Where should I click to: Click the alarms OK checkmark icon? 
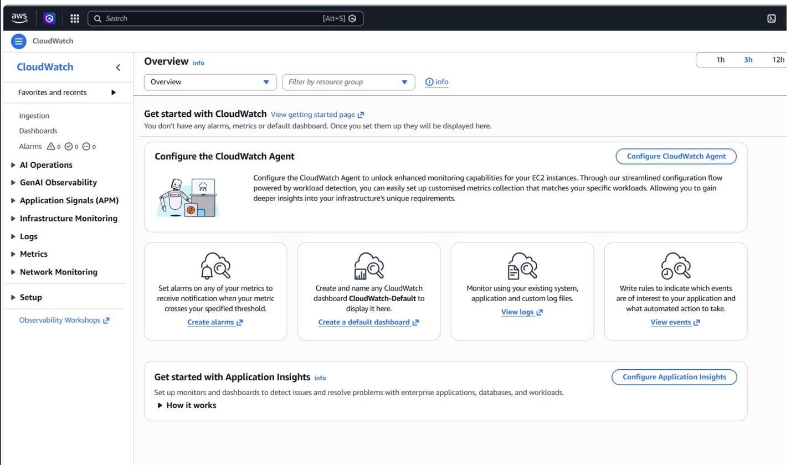69,146
